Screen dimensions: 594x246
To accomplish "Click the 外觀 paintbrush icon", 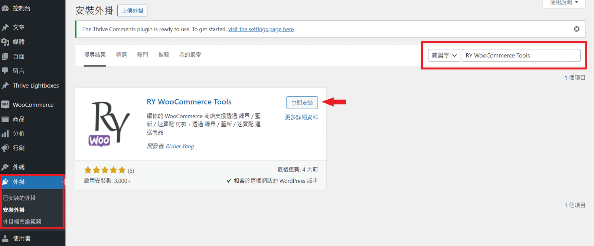I will (x=5, y=167).
